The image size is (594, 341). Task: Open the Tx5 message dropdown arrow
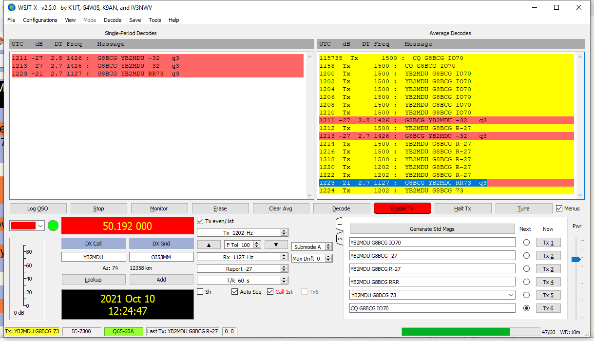point(510,295)
